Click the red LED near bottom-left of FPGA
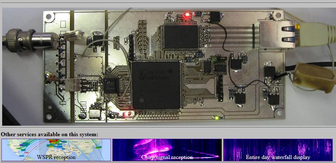The width and height of the screenshot is (336, 163). pyautogui.click(x=126, y=114)
